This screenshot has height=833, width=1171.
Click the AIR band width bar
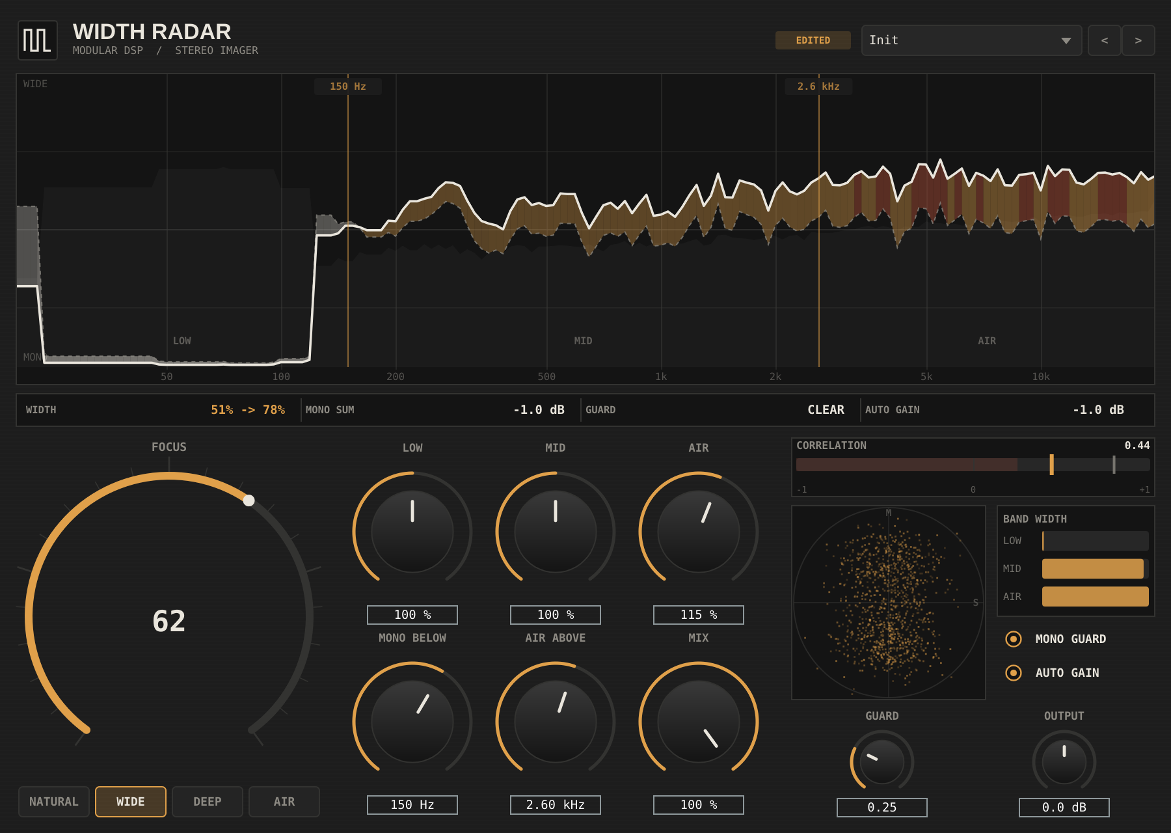coord(1096,597)
